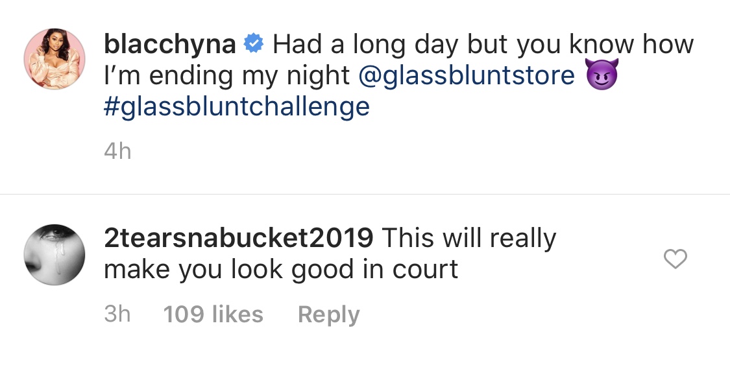This screenshot has width=730, height=367.
Task: Click the "This will really" comment text
Action: point(468,239)
